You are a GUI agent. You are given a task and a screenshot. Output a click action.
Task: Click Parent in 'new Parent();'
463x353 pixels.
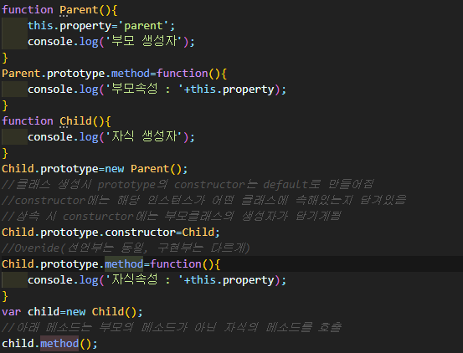tap(150, 169)
